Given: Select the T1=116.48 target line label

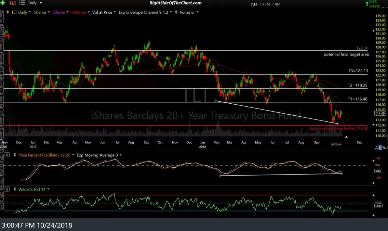Looking at the screenshot, I should click(x=358, y=99).
